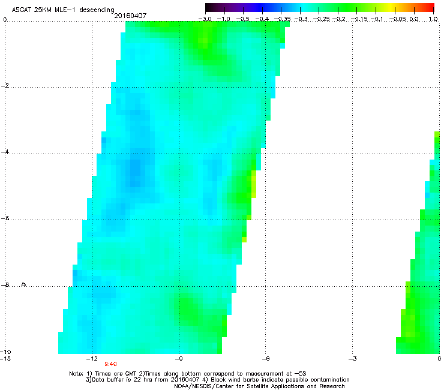
Task: Click the "-0.15" color scale label
Action: pos(359,19)
